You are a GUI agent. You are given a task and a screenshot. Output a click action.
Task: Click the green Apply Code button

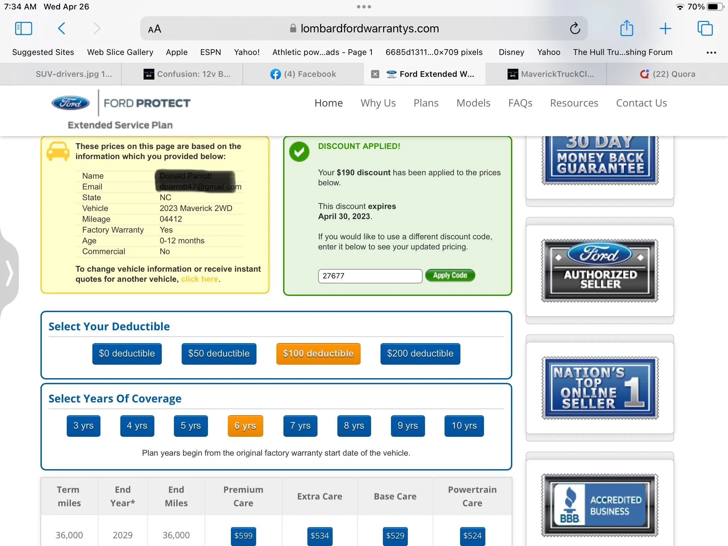point(450,275)
